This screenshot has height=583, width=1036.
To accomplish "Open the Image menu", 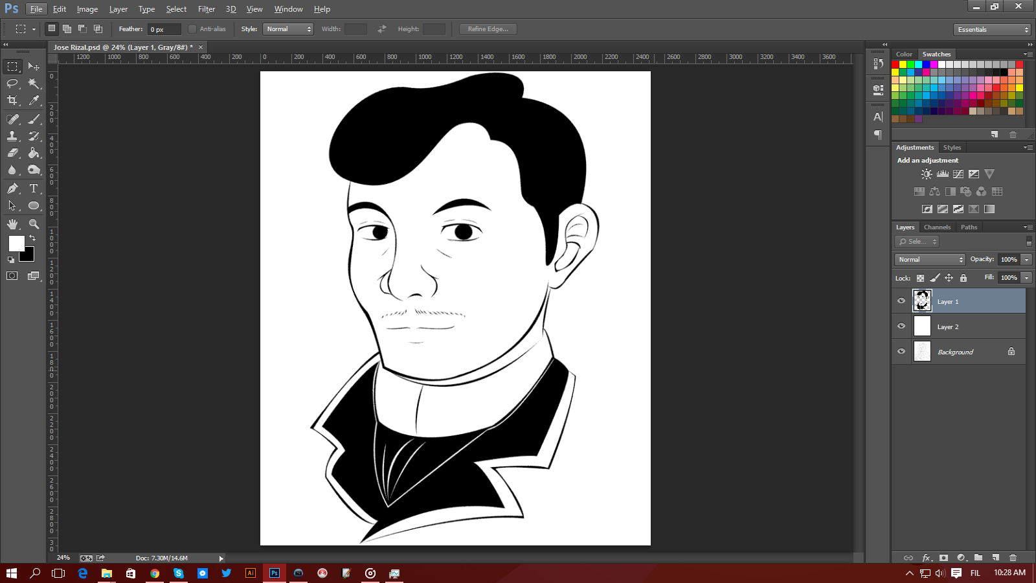I will pyautogui.click(x=87, y=9).
